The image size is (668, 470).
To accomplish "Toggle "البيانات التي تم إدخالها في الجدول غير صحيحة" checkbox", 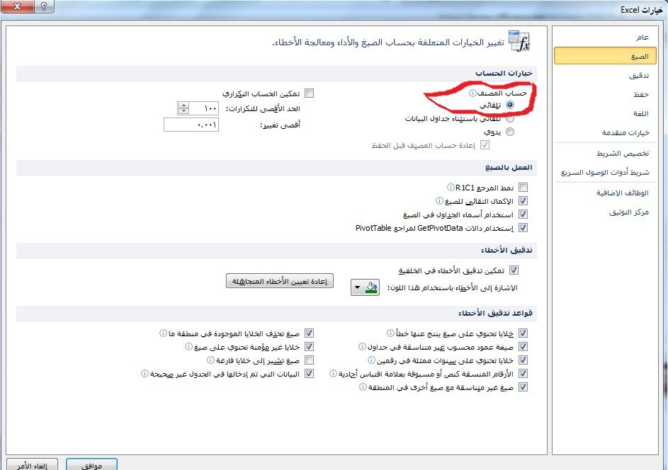I will [310, 374].
